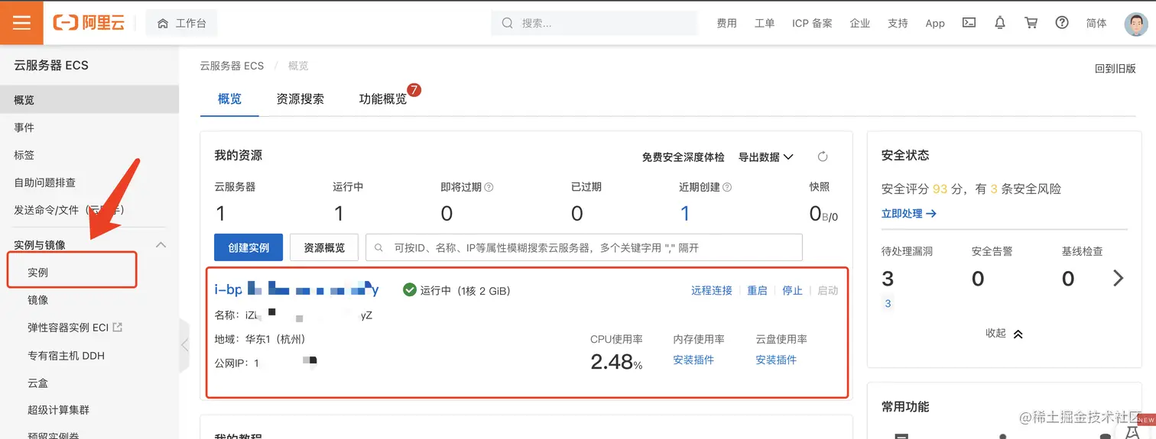Open the App menu item
The width and height of the screenshot is (1156, 439).
935,23
